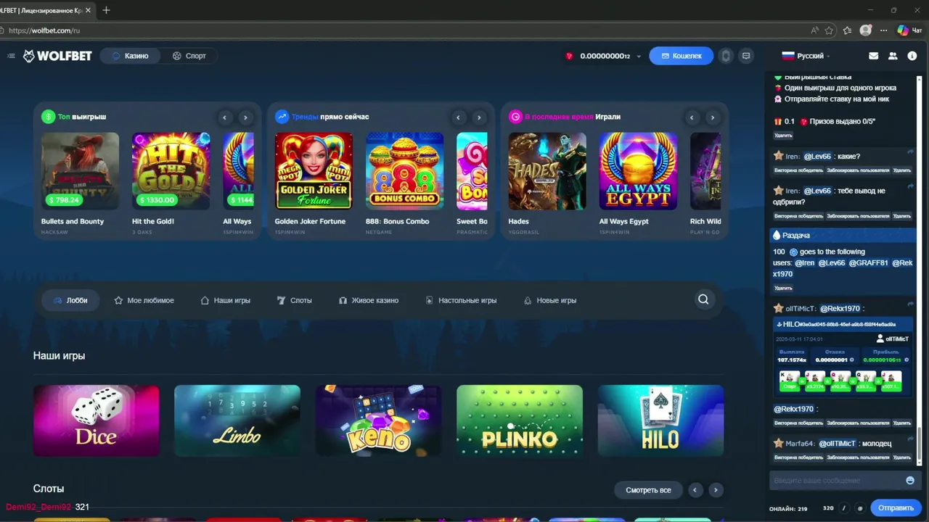
Task: Select the Настольные игры tab
Action: tap(461, 300)
